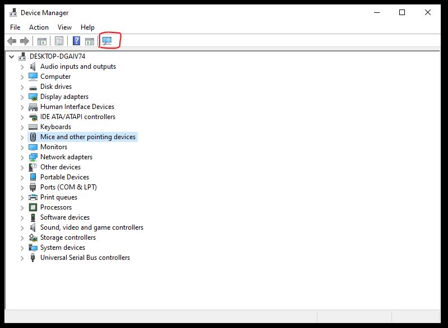Open the Action menu

pyautogui.click(x=39, y=27)
